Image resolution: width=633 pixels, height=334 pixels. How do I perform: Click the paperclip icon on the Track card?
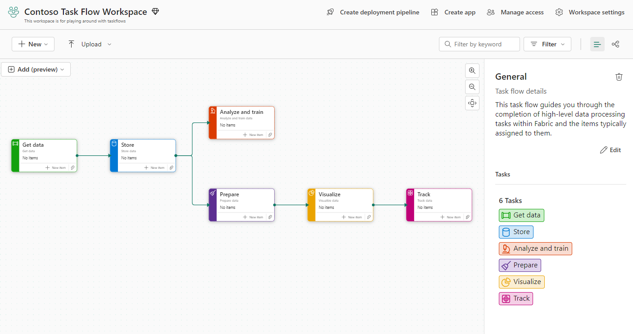(x=468, y=217)
